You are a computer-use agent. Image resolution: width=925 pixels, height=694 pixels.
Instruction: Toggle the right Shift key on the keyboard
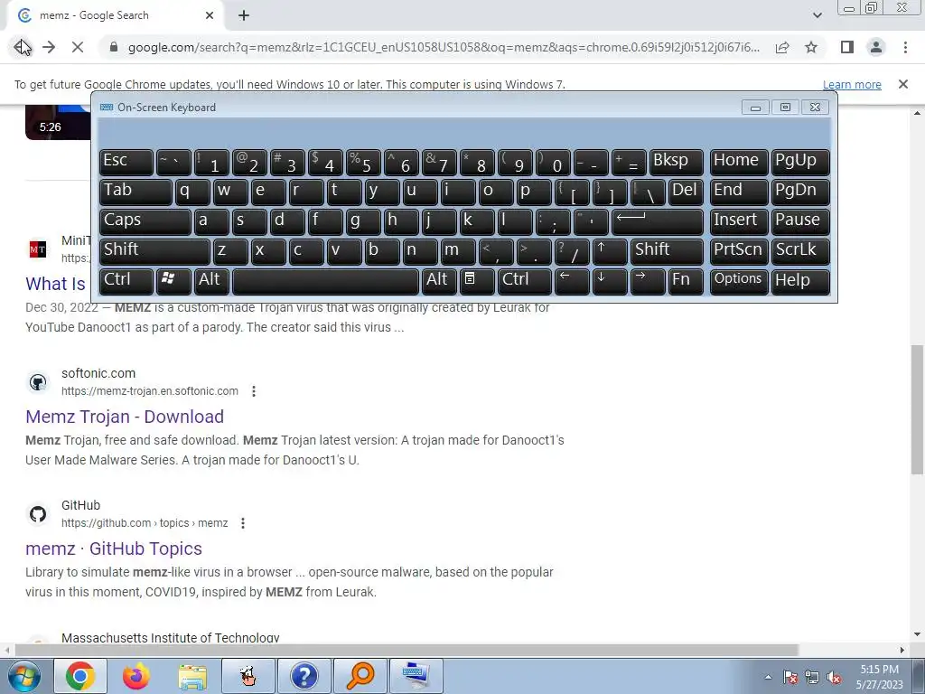point(667,251)
